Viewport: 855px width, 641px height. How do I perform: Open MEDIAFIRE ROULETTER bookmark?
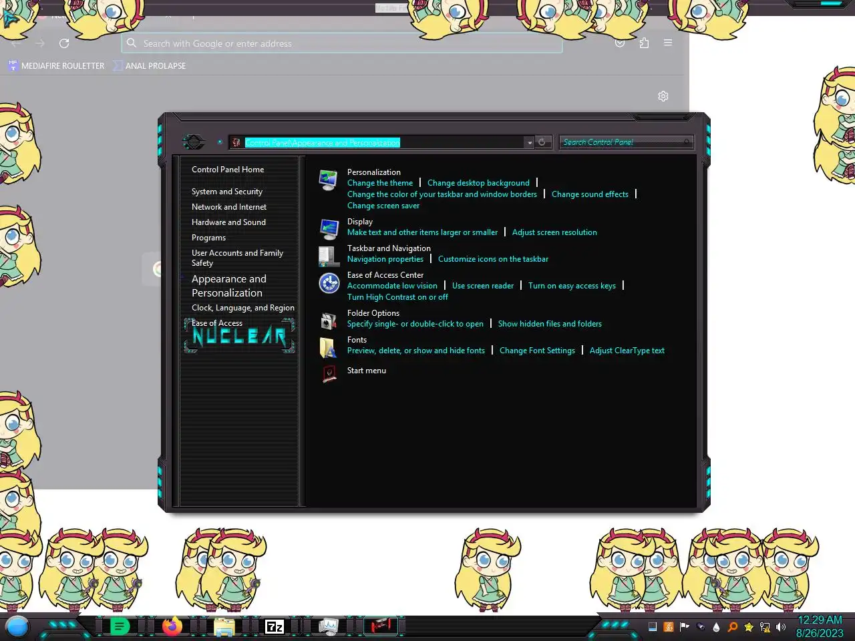pyautogui.click(x=57, y=65)
